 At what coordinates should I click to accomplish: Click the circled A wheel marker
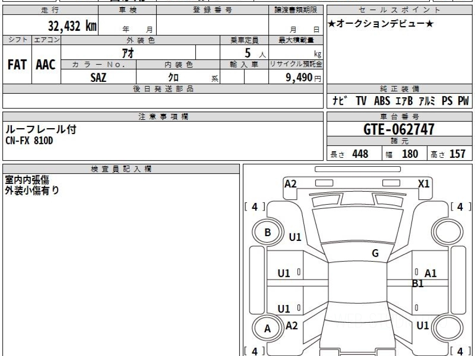click(268, 329)
